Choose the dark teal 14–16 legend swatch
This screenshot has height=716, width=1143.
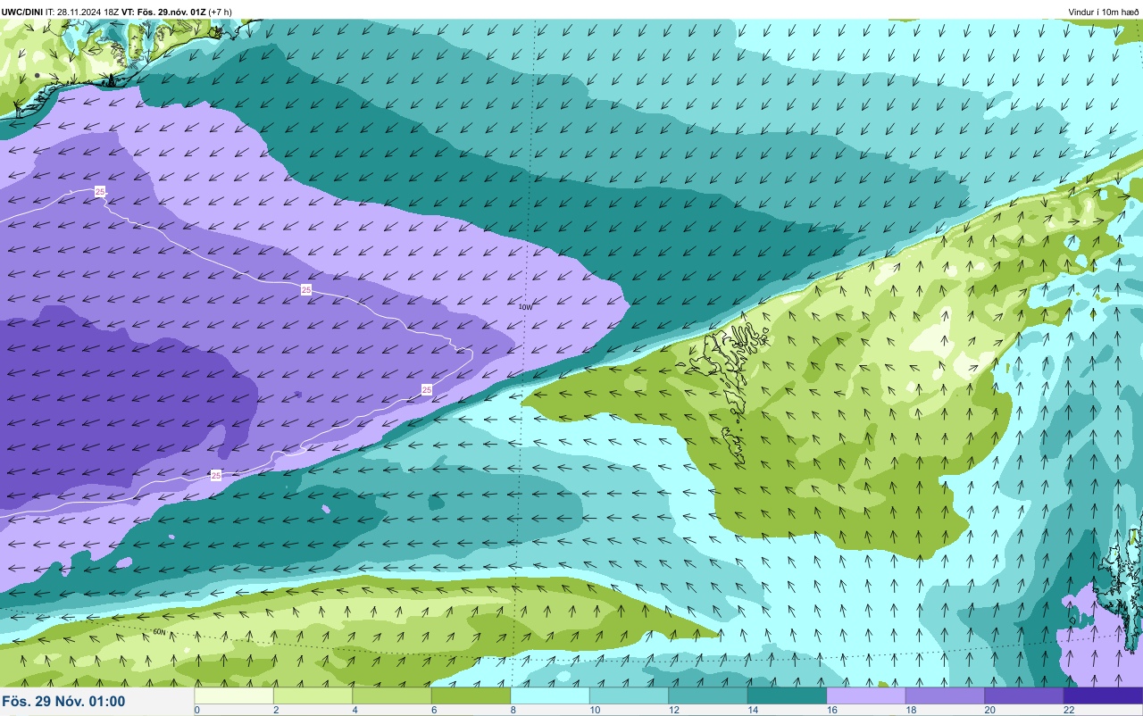point(787,695)
